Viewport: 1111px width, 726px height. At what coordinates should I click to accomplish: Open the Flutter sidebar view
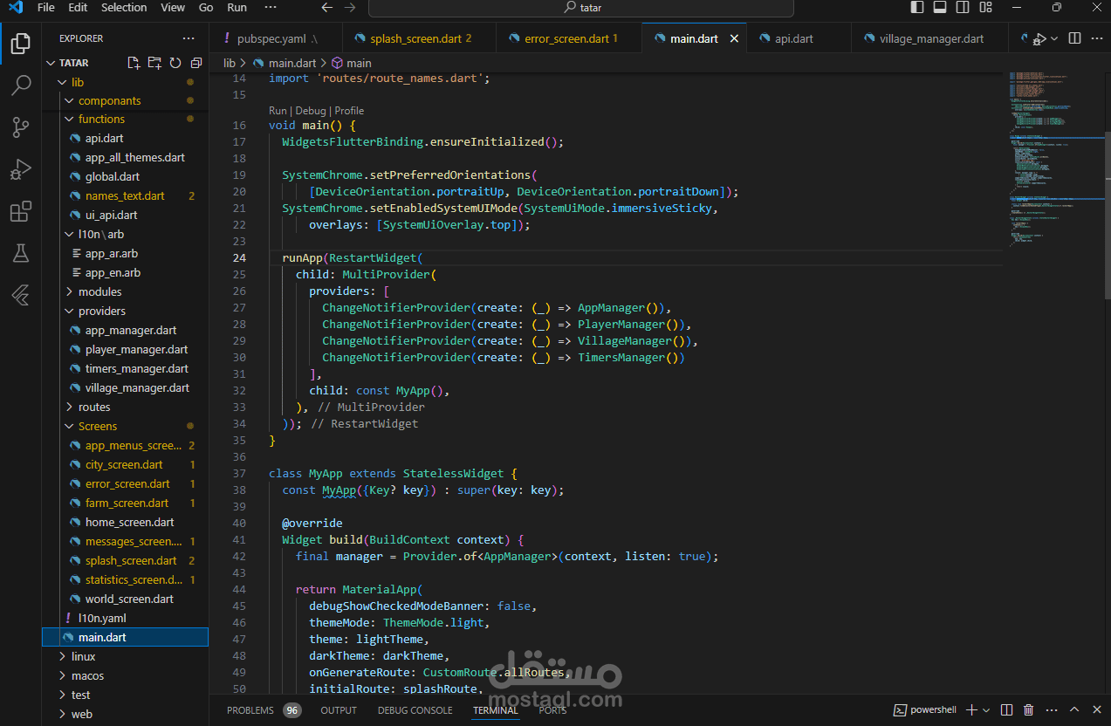click(21, 295)
